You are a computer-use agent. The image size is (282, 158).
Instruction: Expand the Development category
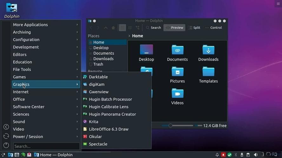pyautogui.click(x=46, y=47)
